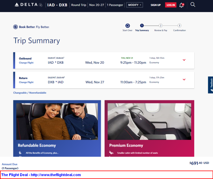Click 1 Passenger in the header
Screen dimensions: 213x179
(x=115, y=5)
